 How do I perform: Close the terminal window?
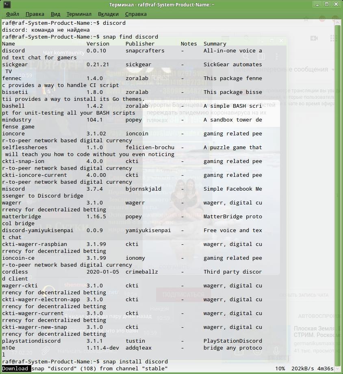click(336, 4)
